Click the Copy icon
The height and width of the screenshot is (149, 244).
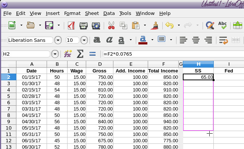123,25
